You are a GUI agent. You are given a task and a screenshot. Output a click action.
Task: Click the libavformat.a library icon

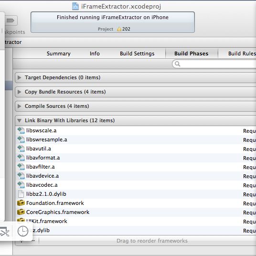click(21, 158)
